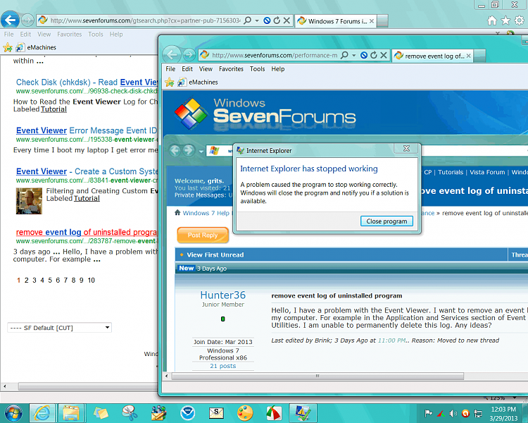This screenshot has width=528, height=423.
Task: Open Sticky Notes taskbar icon
Action: click(101, 413)
